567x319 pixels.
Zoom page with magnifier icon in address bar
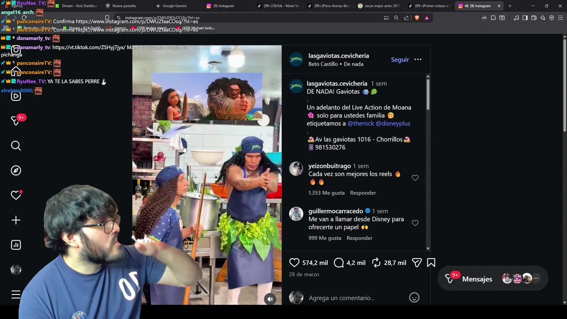pos(396,18)
